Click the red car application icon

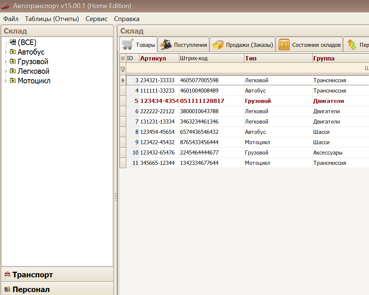click(x=5, y=6)
